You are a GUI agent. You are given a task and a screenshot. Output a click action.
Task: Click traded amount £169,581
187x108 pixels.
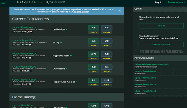pos(27,45)
